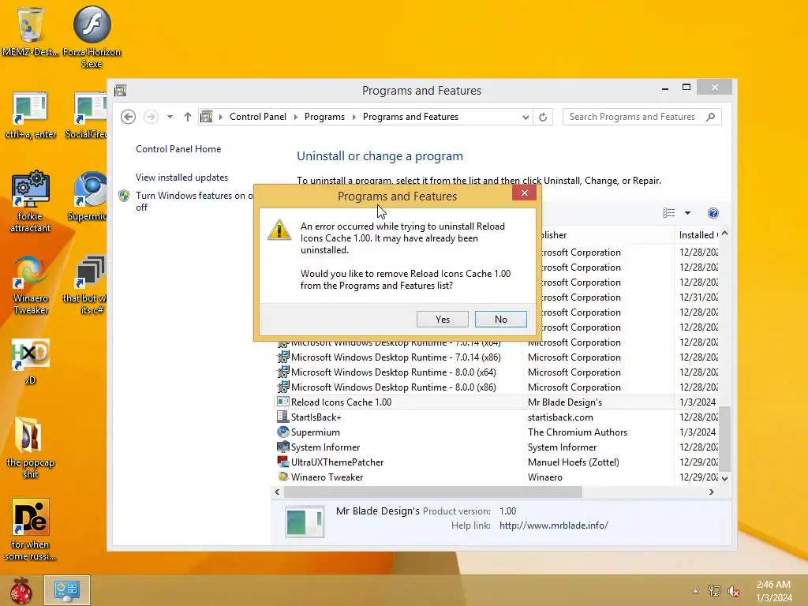Open the view options dropdown arrow
Screen dimensions: 808x606
coord(687,213)
